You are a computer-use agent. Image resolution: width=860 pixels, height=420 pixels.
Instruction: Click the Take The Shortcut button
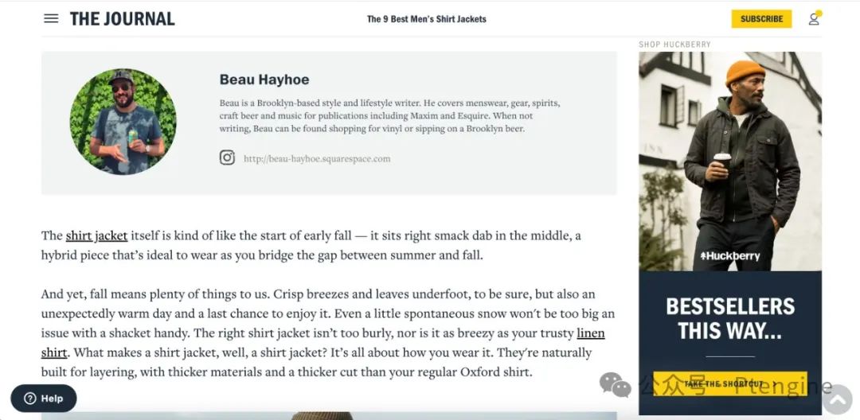click(729, 383)
